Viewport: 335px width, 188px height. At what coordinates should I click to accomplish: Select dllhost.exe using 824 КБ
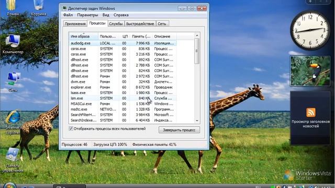122,71
